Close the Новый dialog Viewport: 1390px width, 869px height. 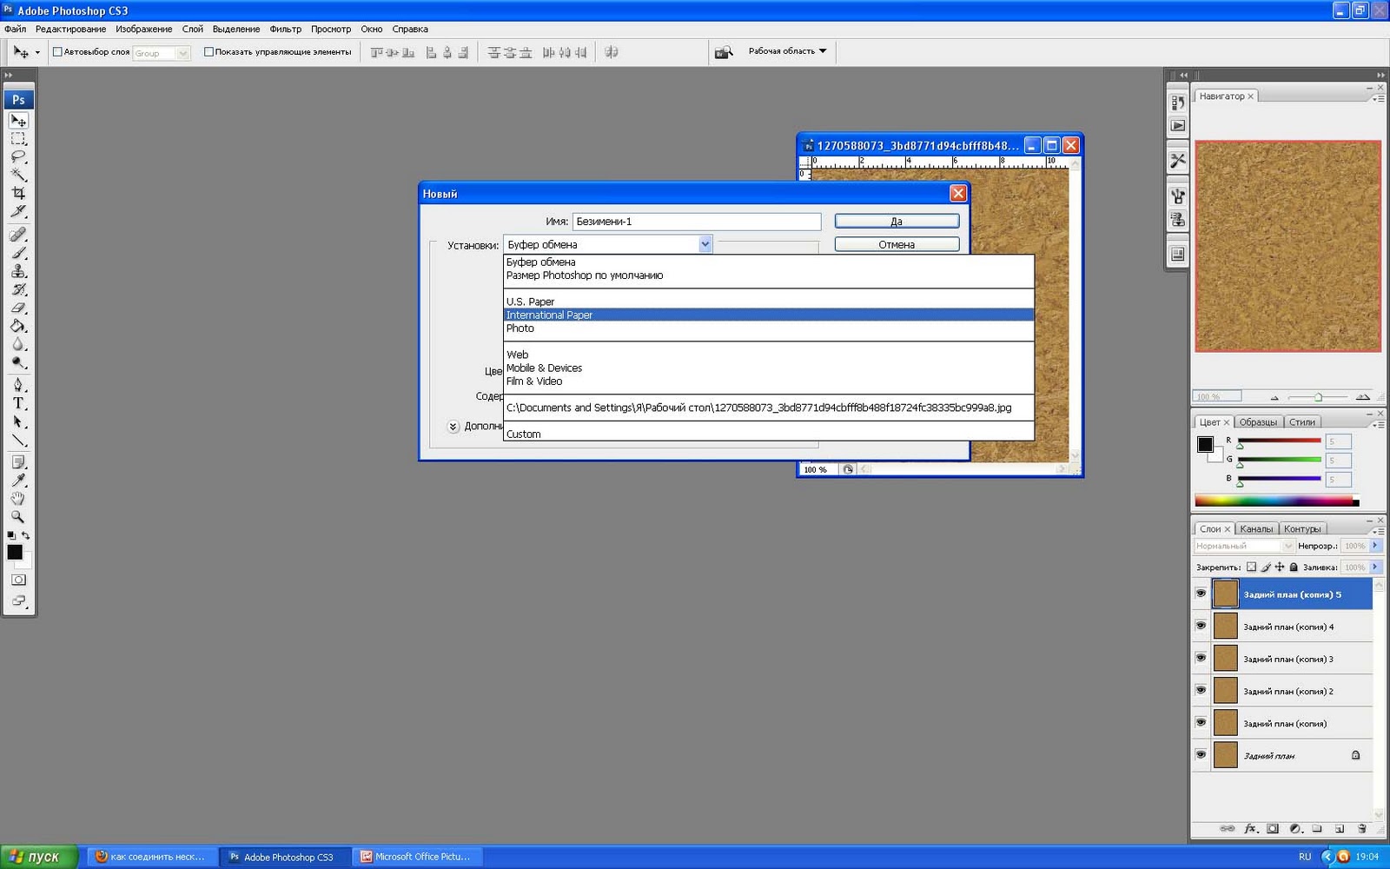coord(958,193)
